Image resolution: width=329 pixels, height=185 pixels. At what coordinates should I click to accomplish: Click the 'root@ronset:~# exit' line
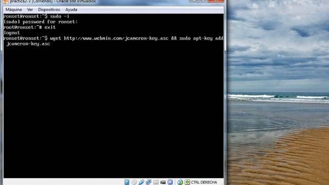pyautogui.click(x=30, y=27)
